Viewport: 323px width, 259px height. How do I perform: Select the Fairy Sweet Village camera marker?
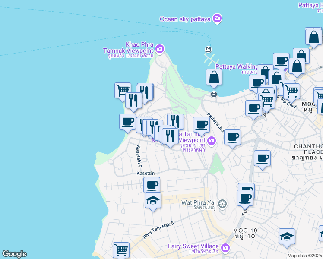coord(225,248)
